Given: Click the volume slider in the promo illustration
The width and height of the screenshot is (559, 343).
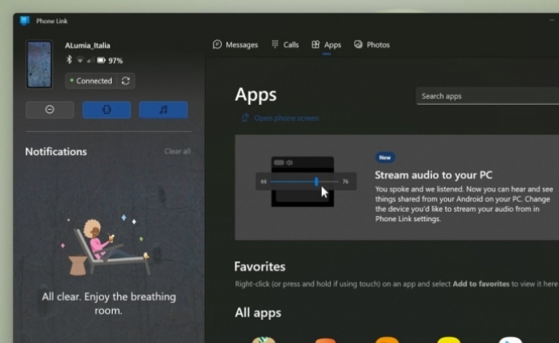Looking at the screenshot, I should [306, 181].
